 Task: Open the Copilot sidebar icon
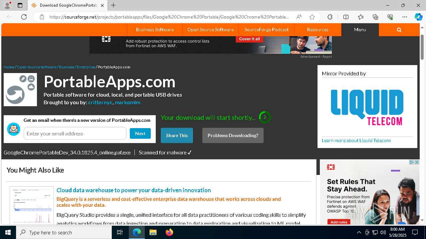coord(418,17)
